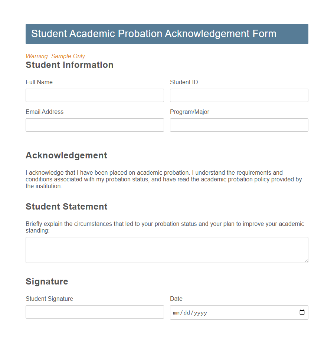Click the Student Information heading
The image size is (334, 362).
(69, 65)
